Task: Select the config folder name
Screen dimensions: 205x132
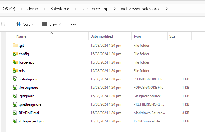Action: (x=24, y=54)
